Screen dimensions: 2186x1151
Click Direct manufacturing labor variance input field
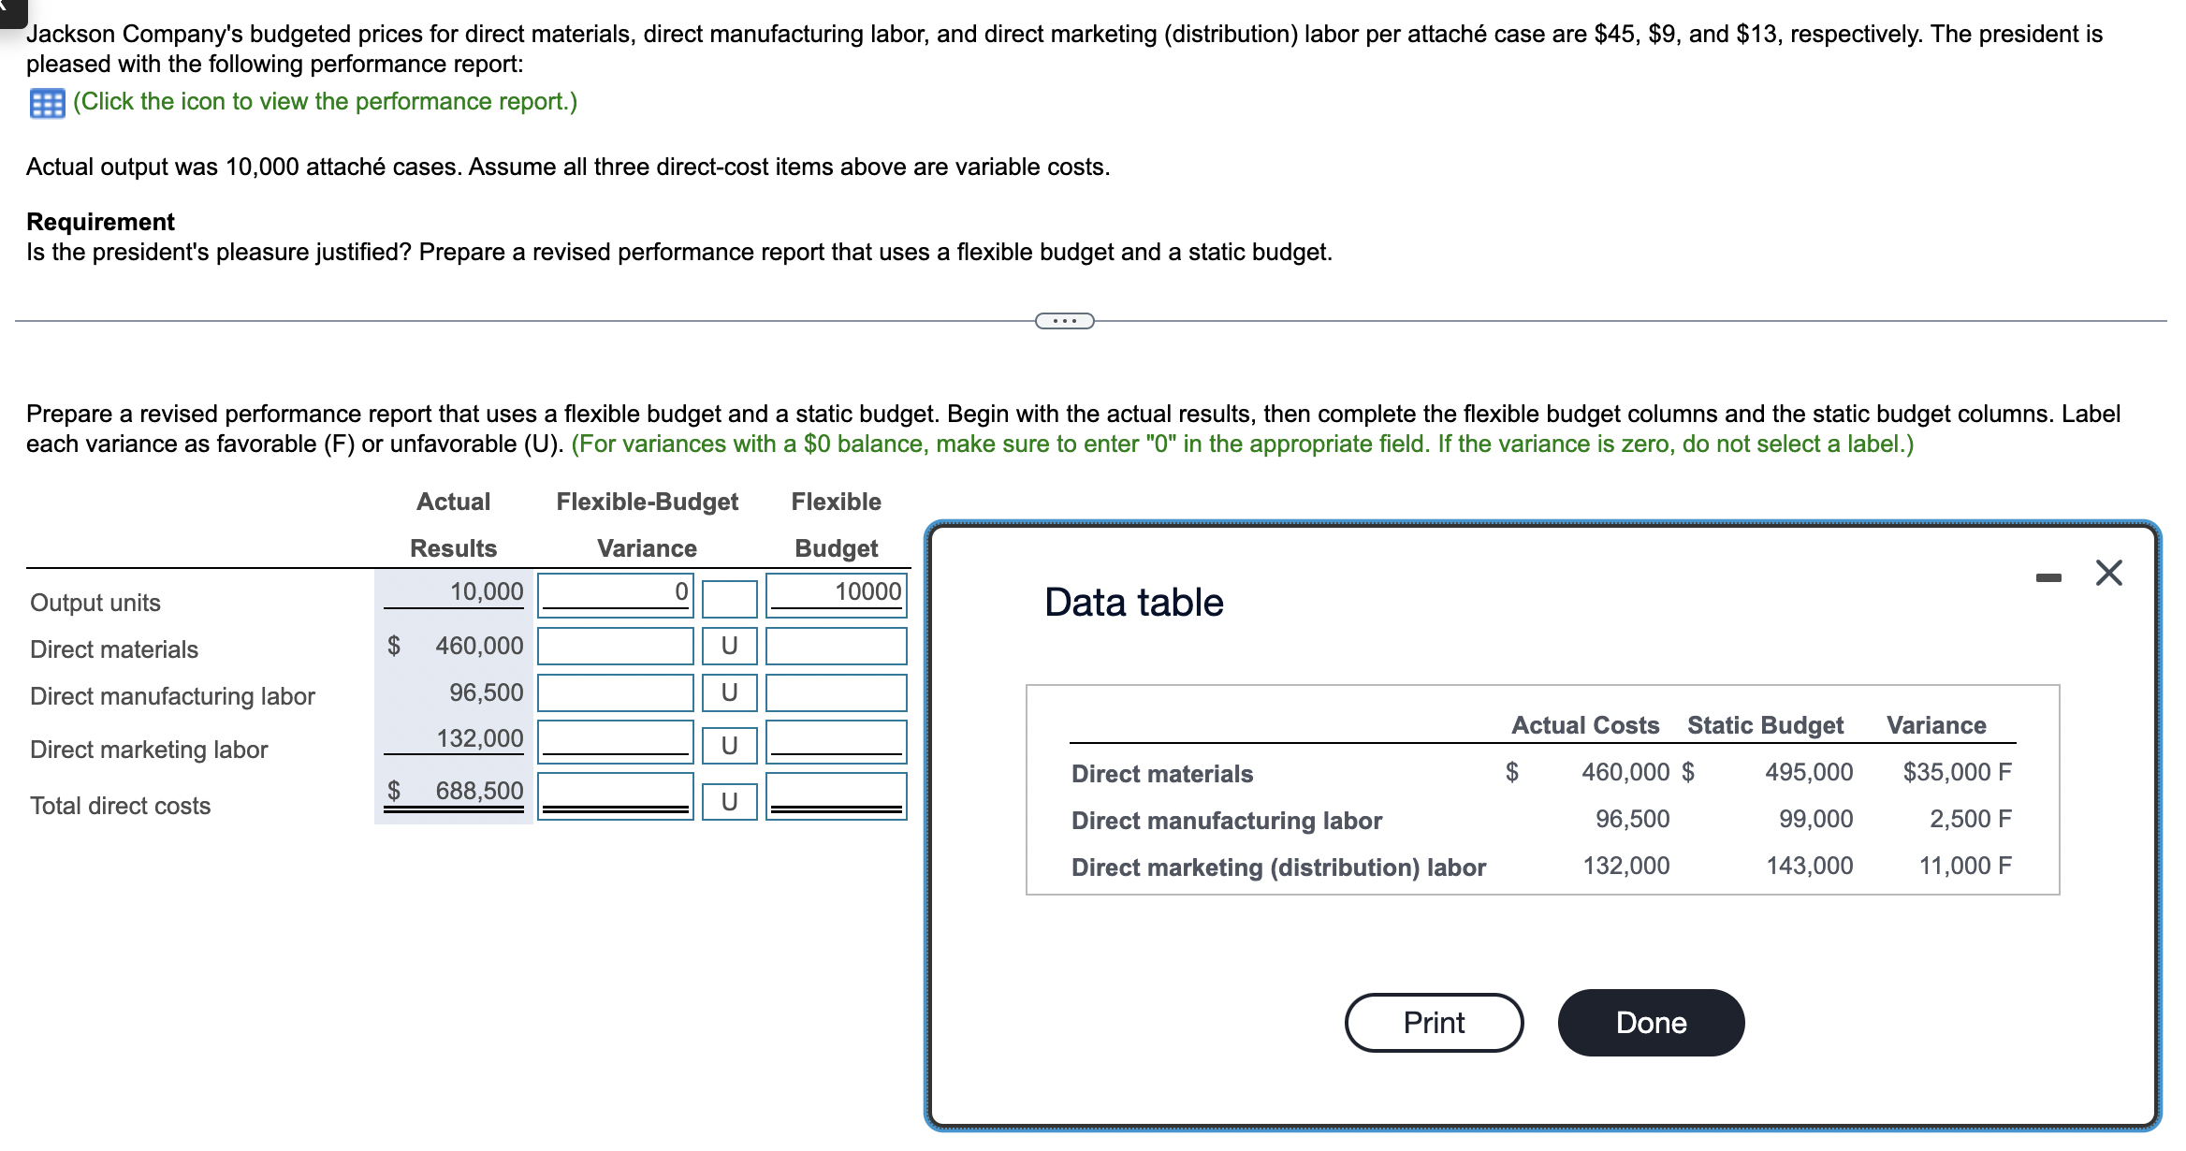tap(615, 692)
